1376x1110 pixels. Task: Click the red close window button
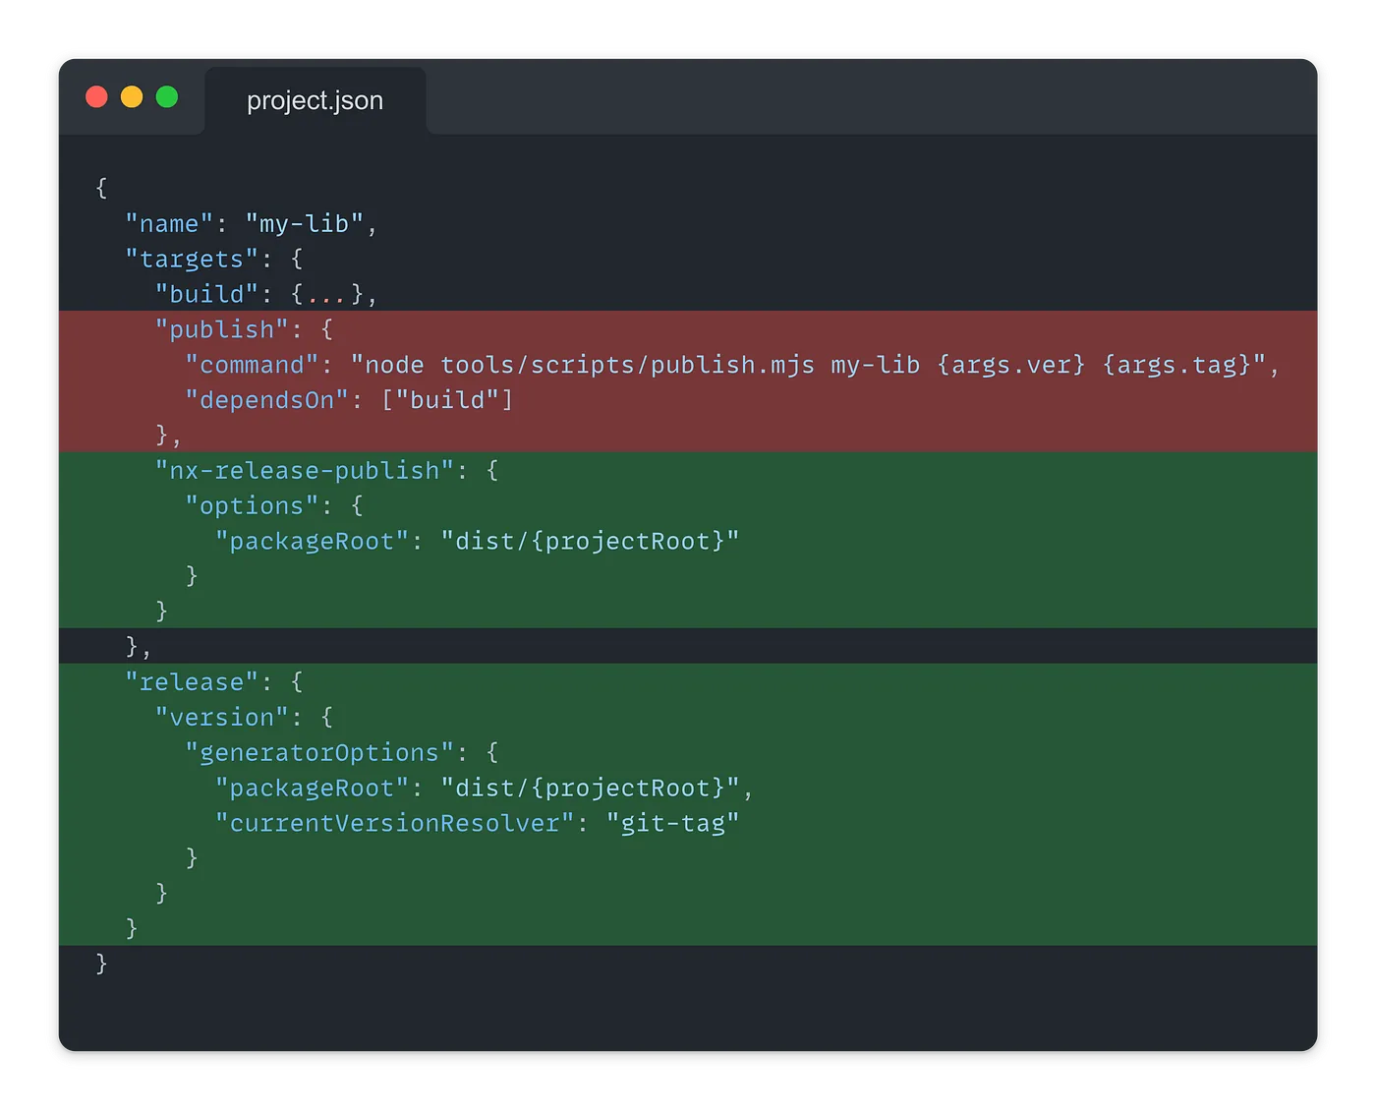pyautogui.click(x=96, y=97)
